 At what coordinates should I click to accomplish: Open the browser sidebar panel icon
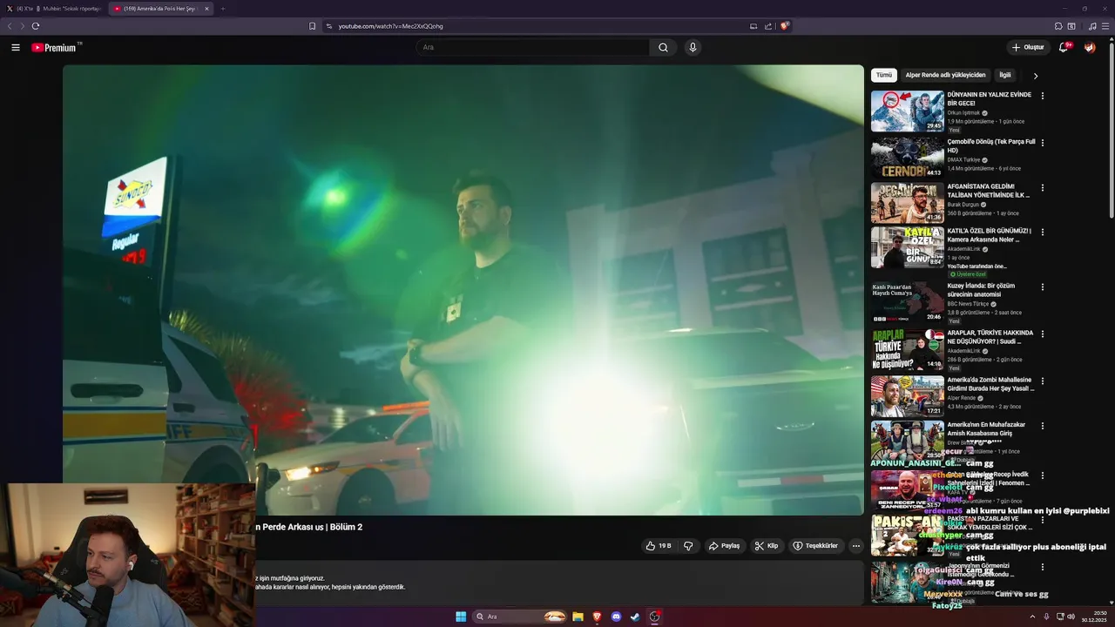[x=1071, y=26]
